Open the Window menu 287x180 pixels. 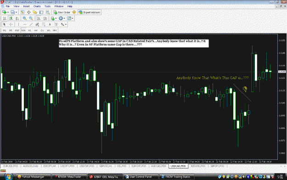(59, 6)
